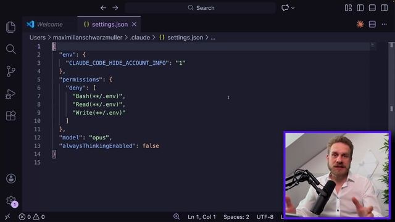Open the Ln 1, Col 1 status item
Image resolution: width=395 pixels, height=222 pixels.
202,216
